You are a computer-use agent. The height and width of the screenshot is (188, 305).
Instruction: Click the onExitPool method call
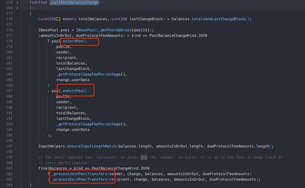(75, 91)
